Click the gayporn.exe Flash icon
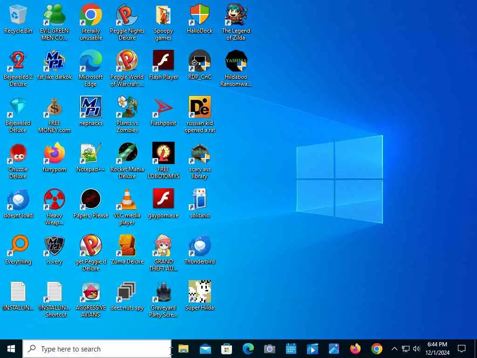Image resolution: width=477 pixels, height=358 pixels. click(164, 200)
